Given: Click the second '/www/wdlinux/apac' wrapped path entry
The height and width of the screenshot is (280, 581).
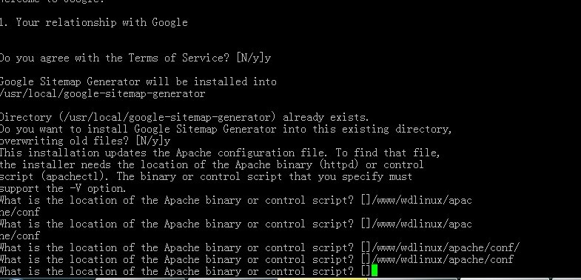Looking at the screenshot, I should (x=422, y=224).
